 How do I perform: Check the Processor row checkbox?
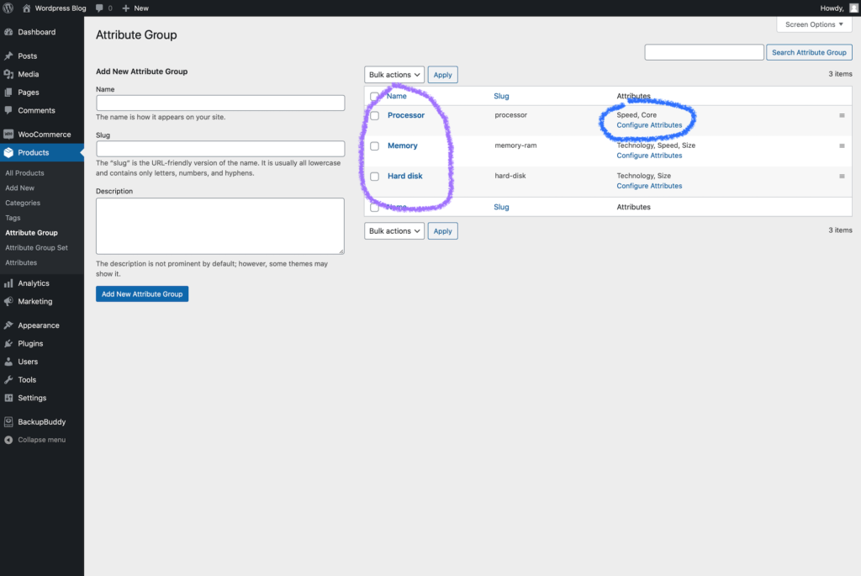tap(375, 116)
